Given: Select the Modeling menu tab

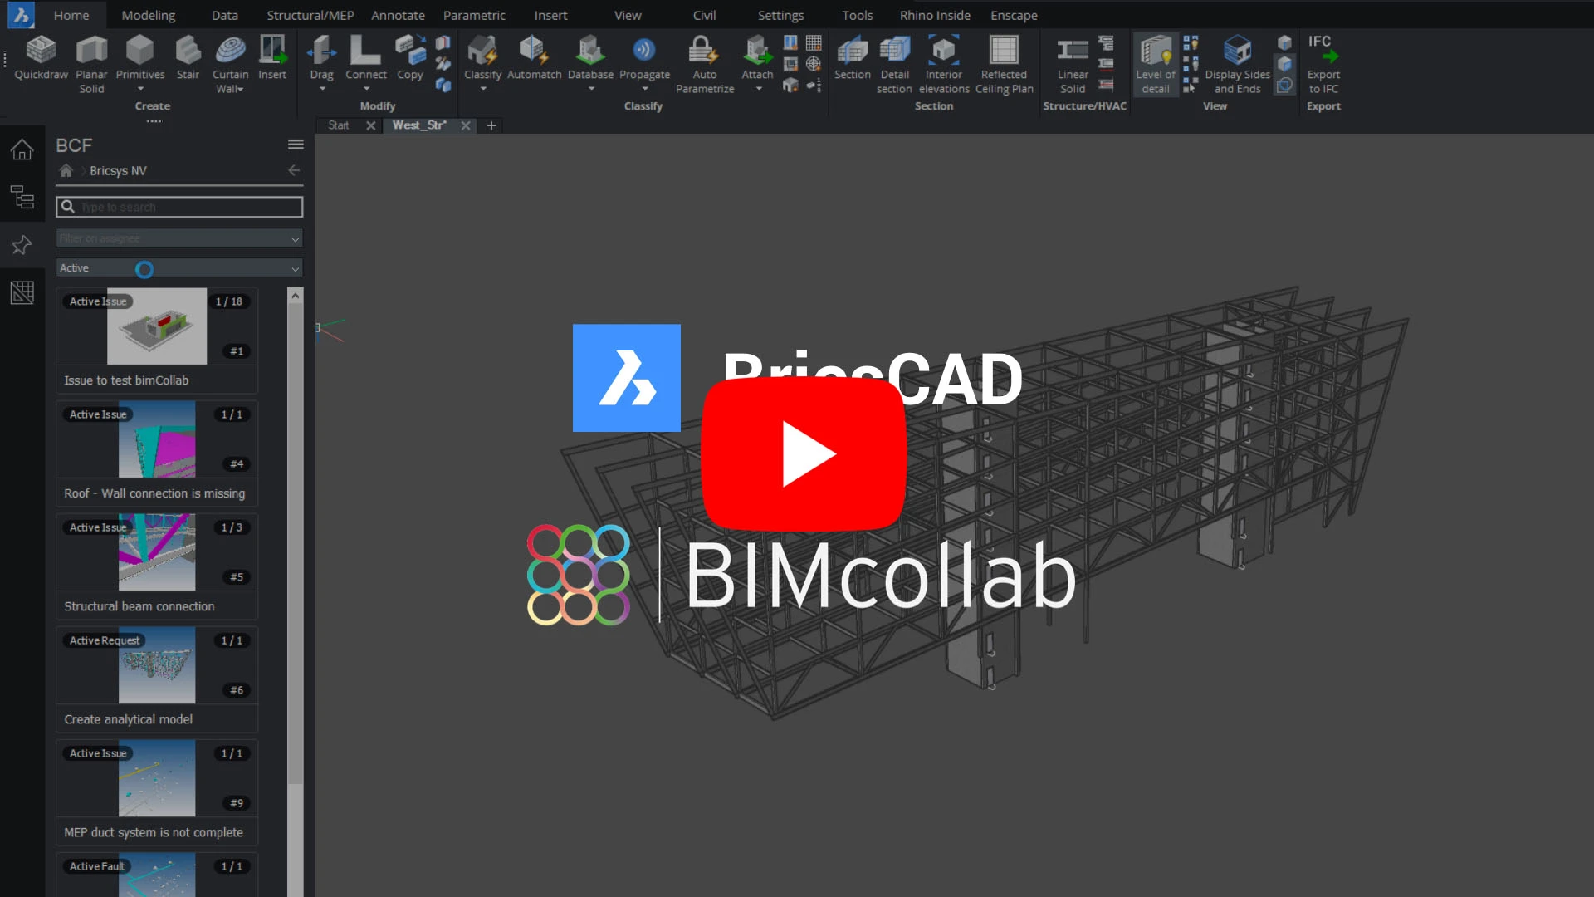Looking at the screenshot, I should [148, 14].
